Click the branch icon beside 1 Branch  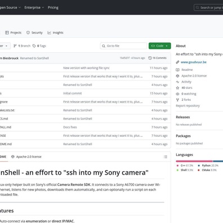click(15, 46)
